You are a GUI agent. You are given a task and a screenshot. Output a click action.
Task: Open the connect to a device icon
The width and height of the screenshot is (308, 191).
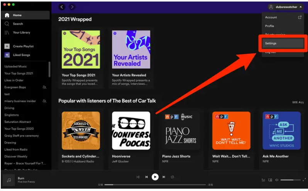[270, 180]
